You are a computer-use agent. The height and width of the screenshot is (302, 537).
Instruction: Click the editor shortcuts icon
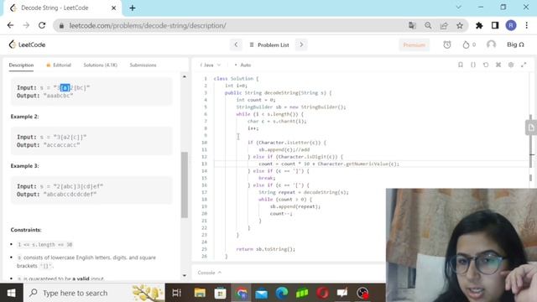[x=498, y=65]
